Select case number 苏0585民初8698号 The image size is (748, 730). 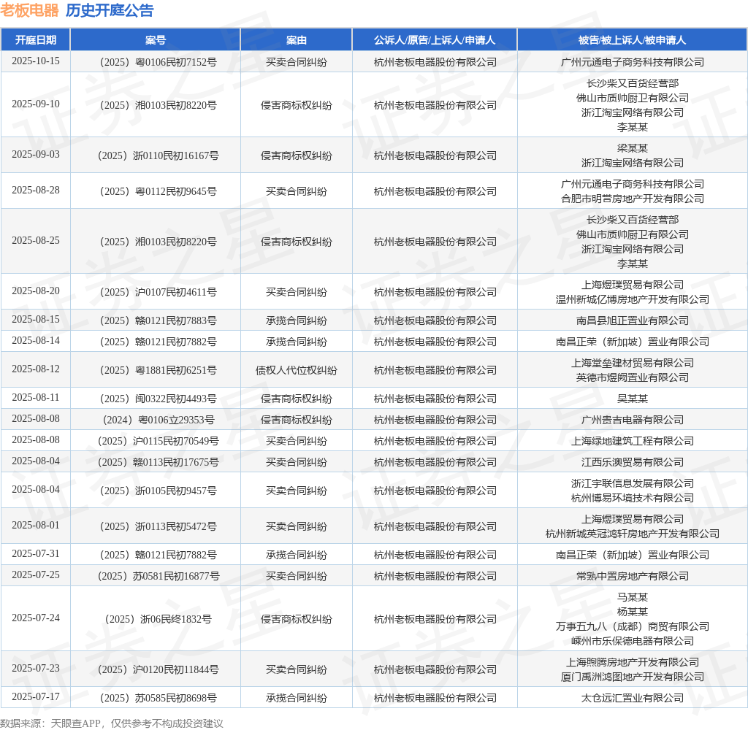(159, 698)
